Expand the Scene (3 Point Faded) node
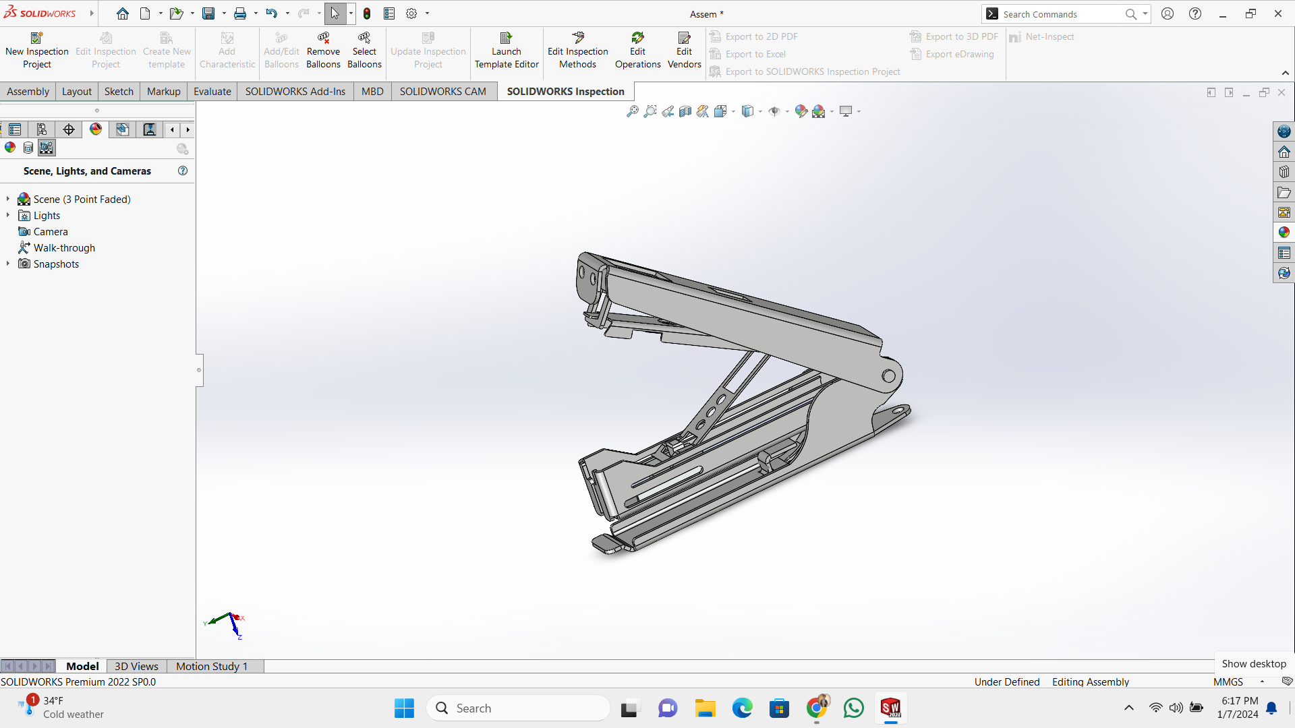The height and width of the screenshot is (728, 1295). pyautogui.click(x=8, y=199)
